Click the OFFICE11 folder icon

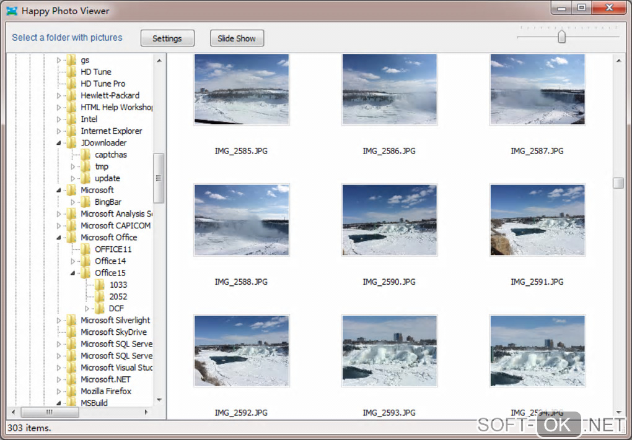[x=86, y=249]
